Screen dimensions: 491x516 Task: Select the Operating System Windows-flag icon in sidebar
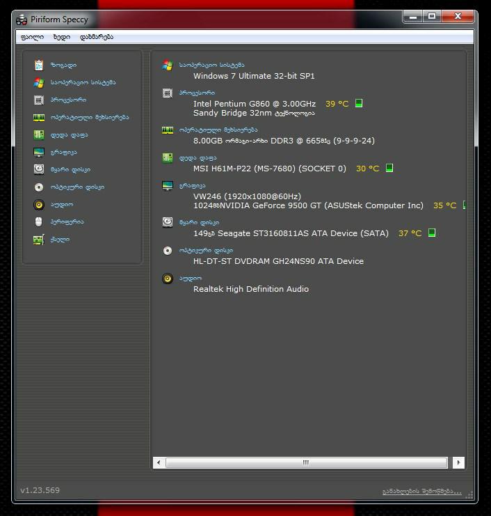click(x=39, y=83)
